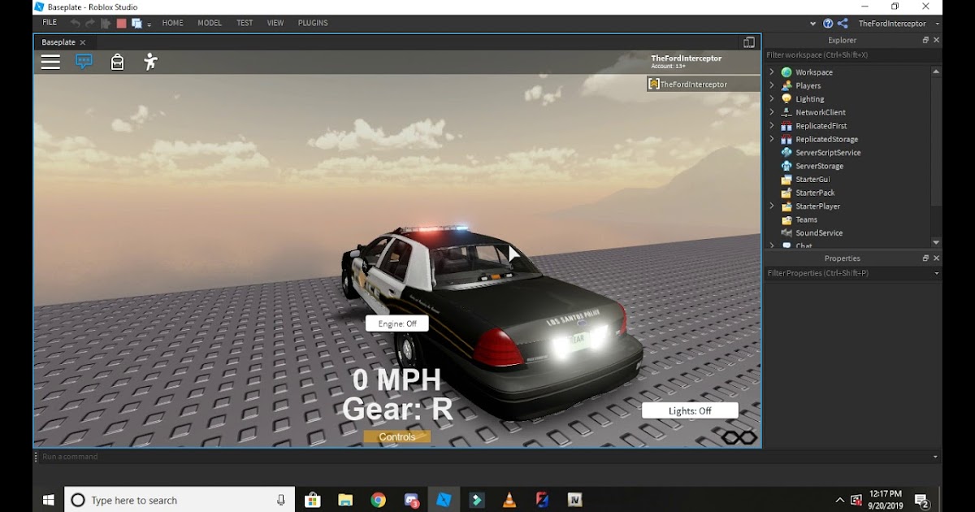Select Teams in Explorer
Screen dimensions: 975x512
806,219
